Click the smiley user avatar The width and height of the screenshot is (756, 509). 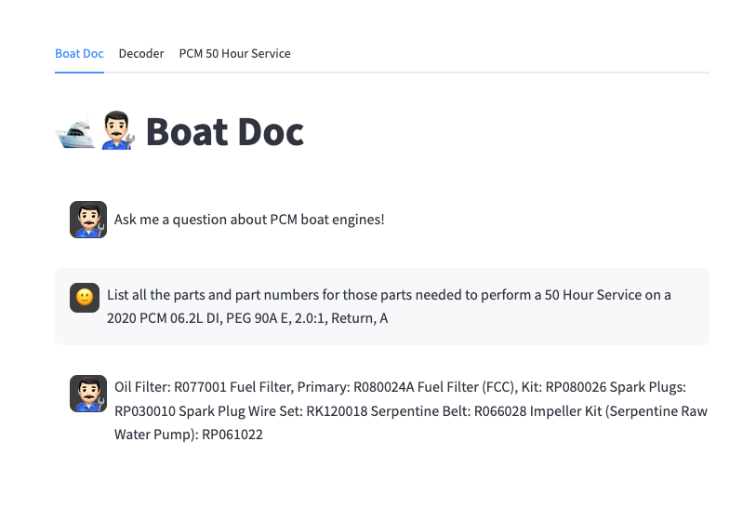[85, 298]
